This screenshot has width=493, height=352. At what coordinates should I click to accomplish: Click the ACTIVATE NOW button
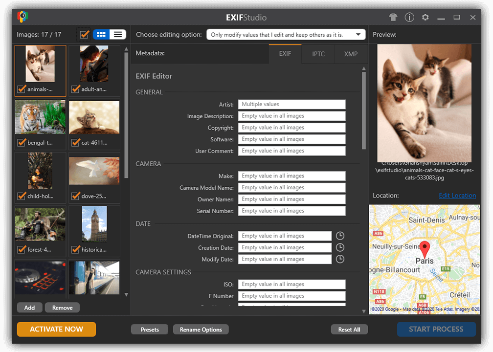[56, 329]
